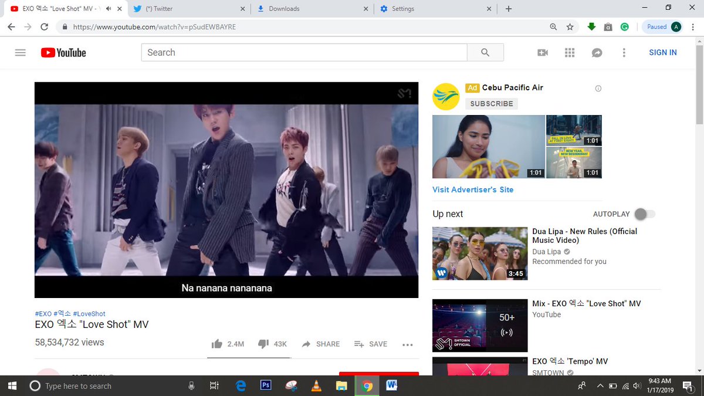
Task: Go to the YouTube home logo
Action: pyautogui.click(x=63, y=53)
